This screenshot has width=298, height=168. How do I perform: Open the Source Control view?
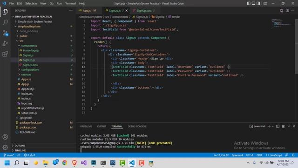pos(5,33)
